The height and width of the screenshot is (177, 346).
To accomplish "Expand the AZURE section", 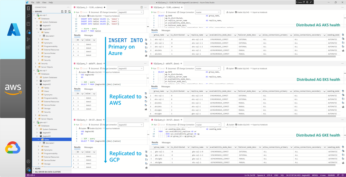I will pyautogui.click(x=52, y=168).
